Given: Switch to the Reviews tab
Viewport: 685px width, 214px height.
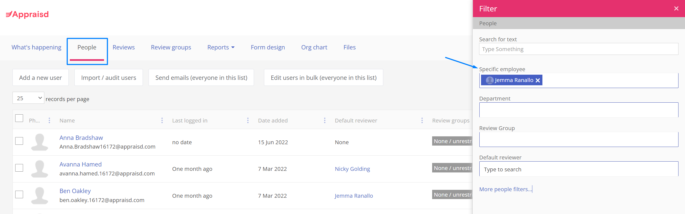Looking at the screenshot, I should pos(124,47).
